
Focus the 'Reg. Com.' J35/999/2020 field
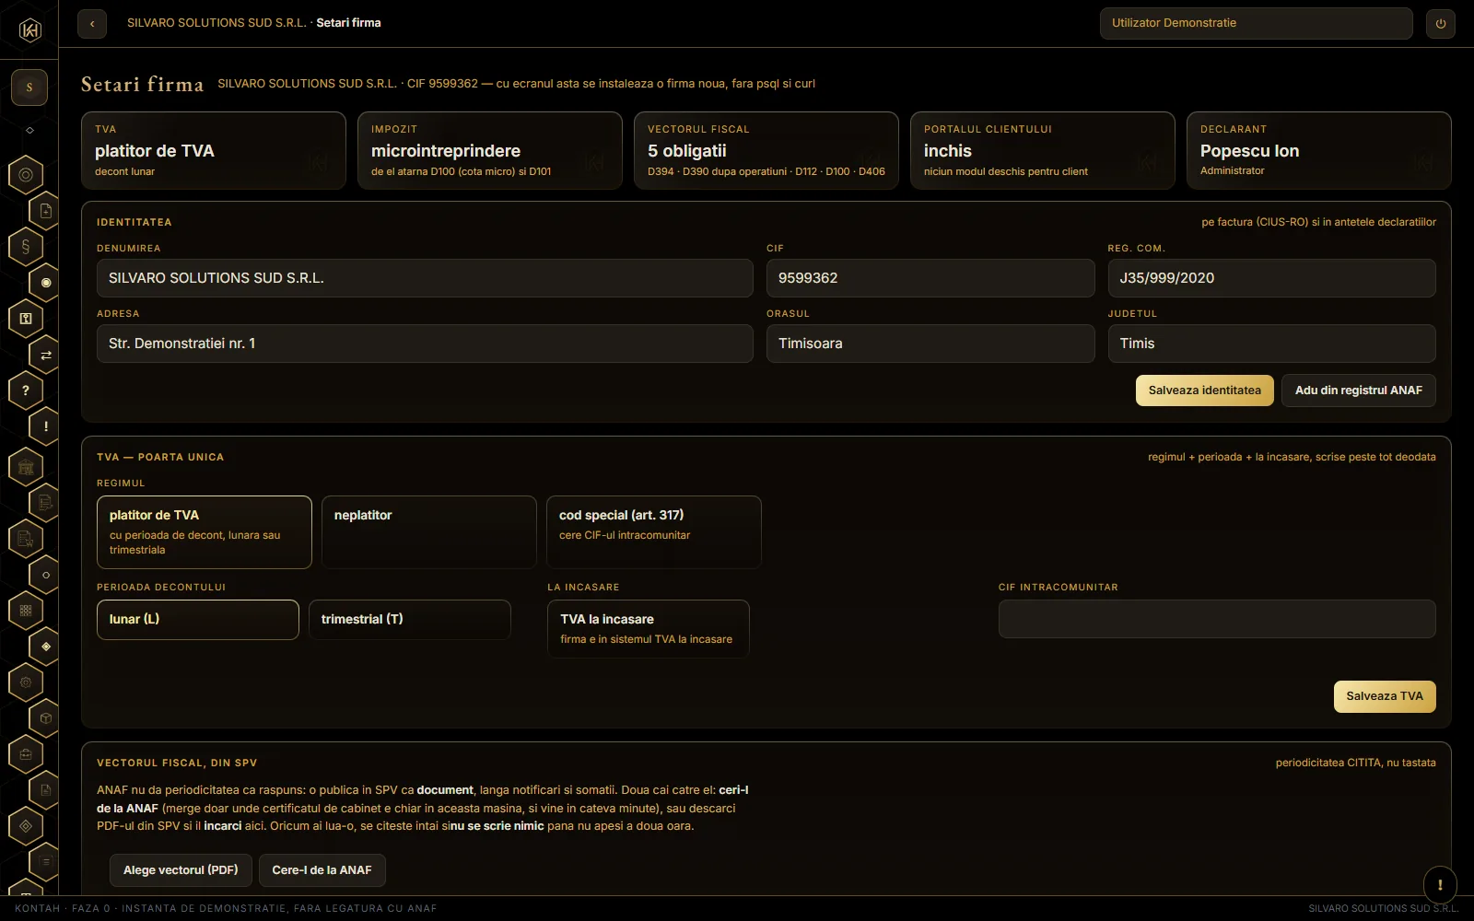(x=1271, y=278)
